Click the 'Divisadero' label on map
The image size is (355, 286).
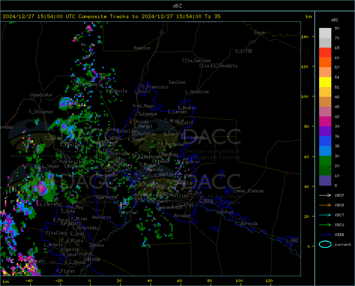[192, 137]
